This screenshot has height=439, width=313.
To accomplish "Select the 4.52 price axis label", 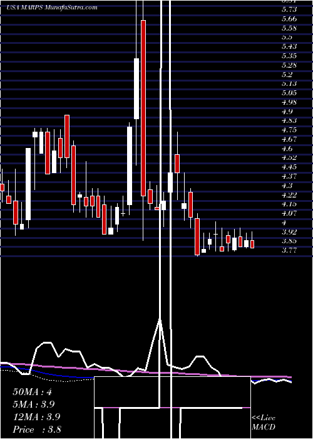I will point(289,157).
